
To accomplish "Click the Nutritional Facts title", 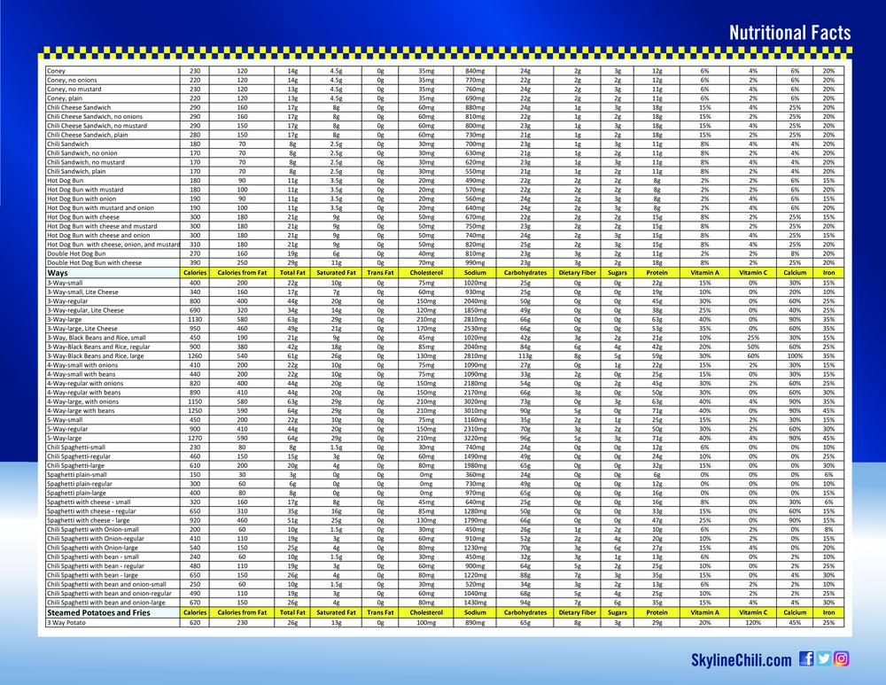I will coord(789,34).
